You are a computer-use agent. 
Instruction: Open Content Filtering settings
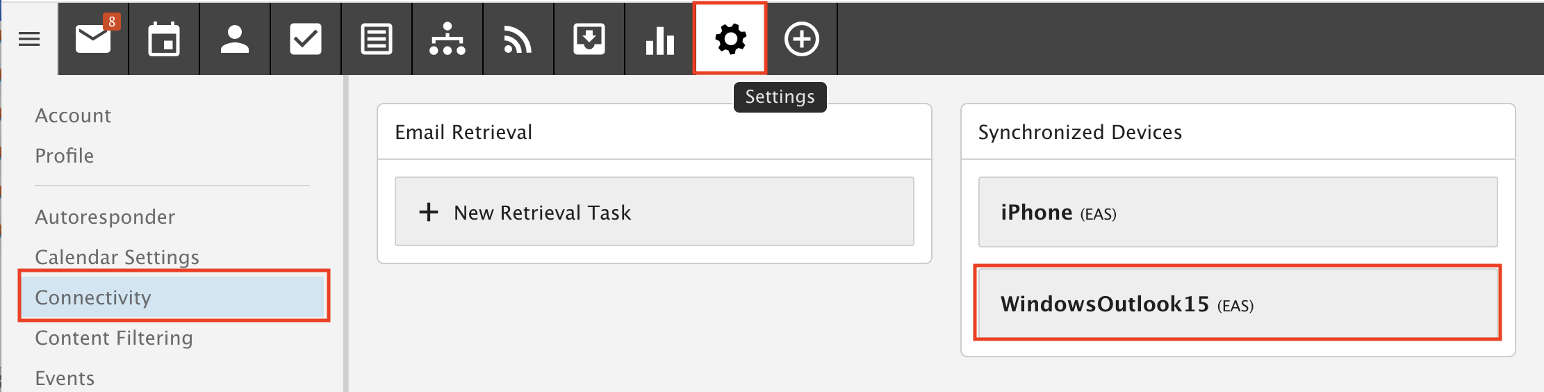pos(114,338)
